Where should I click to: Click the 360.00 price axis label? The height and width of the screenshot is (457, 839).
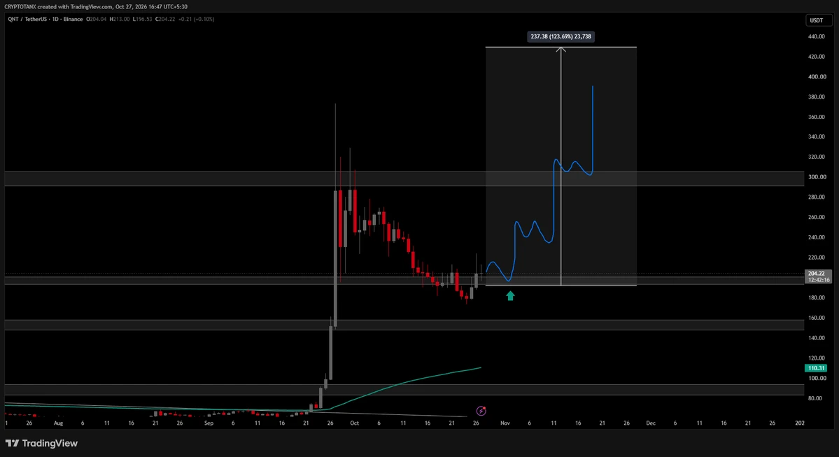[817, 117]
